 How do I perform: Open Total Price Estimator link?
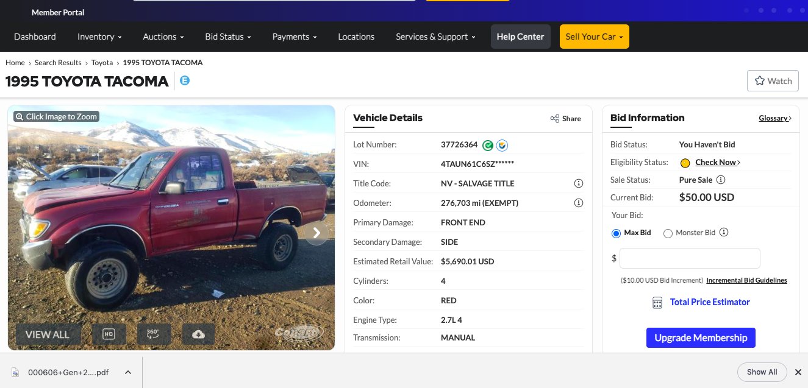tap(710, 302)
